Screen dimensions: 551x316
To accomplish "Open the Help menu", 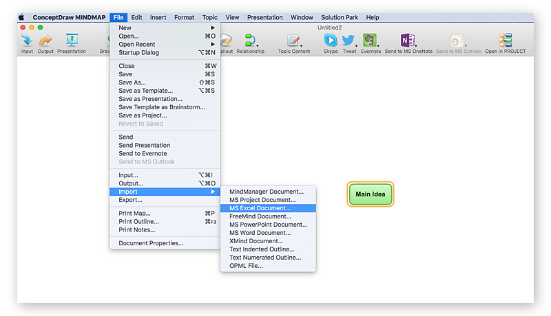I will (373, 17).
